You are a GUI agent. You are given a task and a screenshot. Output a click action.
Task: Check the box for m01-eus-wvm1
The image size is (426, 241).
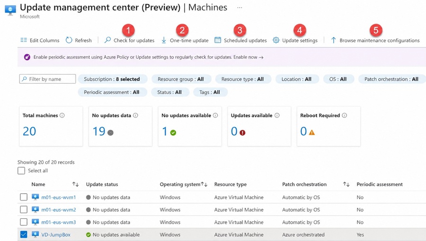pos(24,197)
